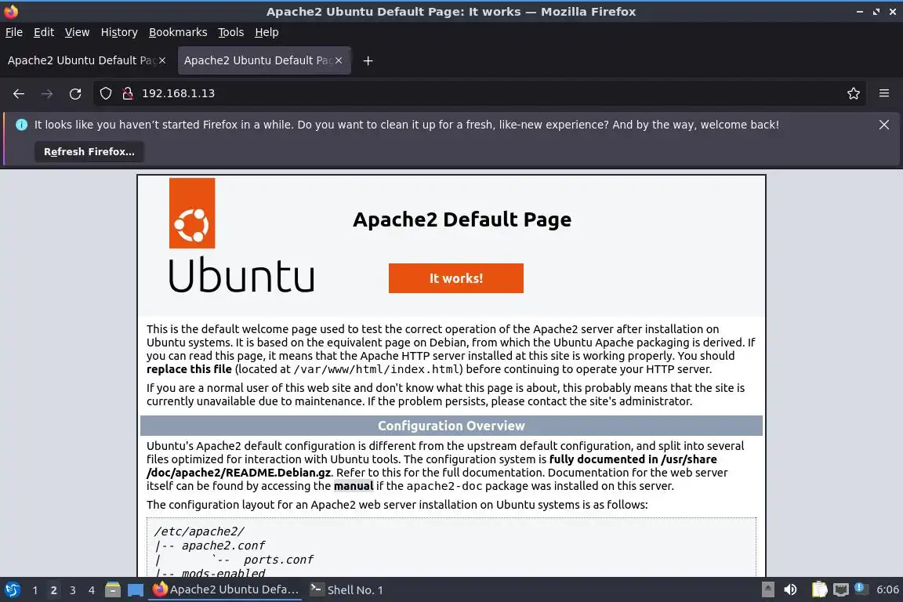Click the Ubuntu logo on the page
This screenshot has width=903, height=602.
(241, 236)
